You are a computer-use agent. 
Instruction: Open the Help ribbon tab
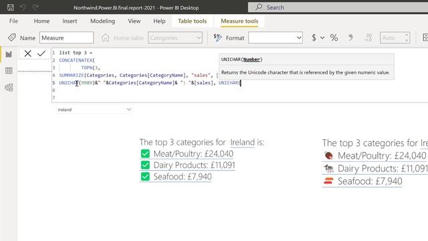click(x=159, y=21)
